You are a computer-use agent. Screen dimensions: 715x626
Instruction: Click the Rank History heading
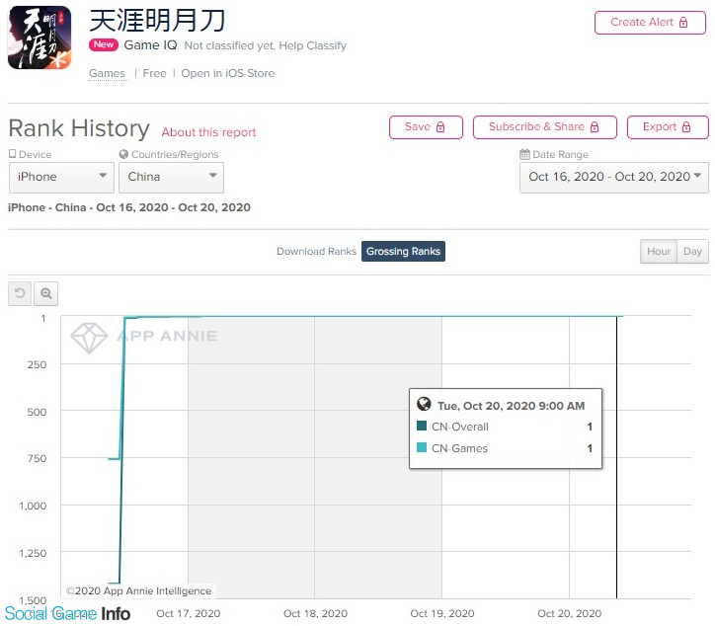click(79, 128)
